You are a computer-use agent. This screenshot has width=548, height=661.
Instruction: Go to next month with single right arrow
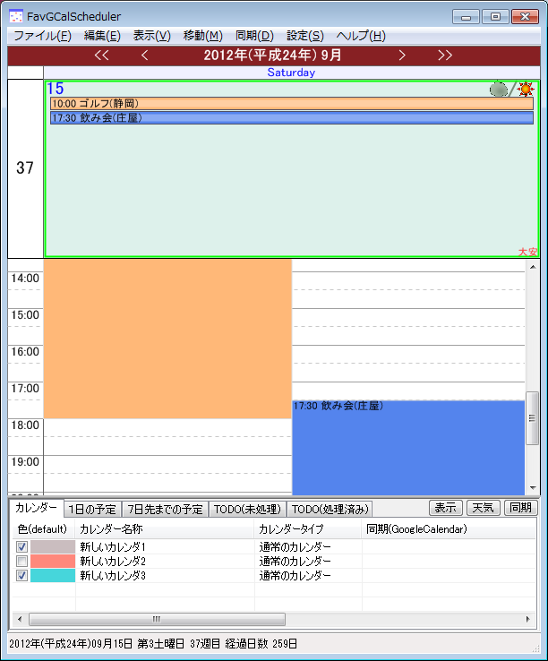[402, 56]
